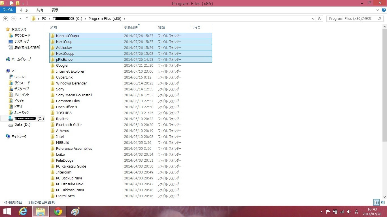387x217 pixels.
Task: Open Data (D:) drive
Action: [22, 125]
